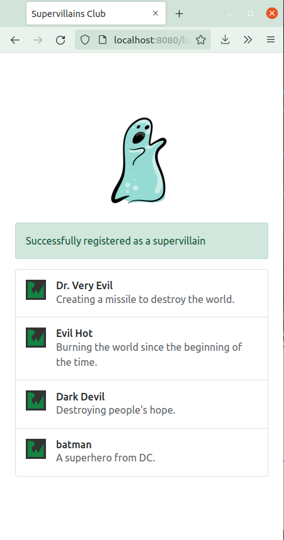284x540 pixels.
Task: Reload the current page
Action: click(60, 40)
